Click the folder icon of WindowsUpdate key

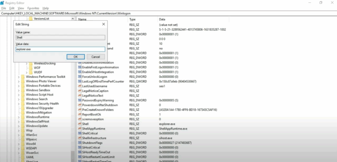pyautogui.click(x=23, y=126)
